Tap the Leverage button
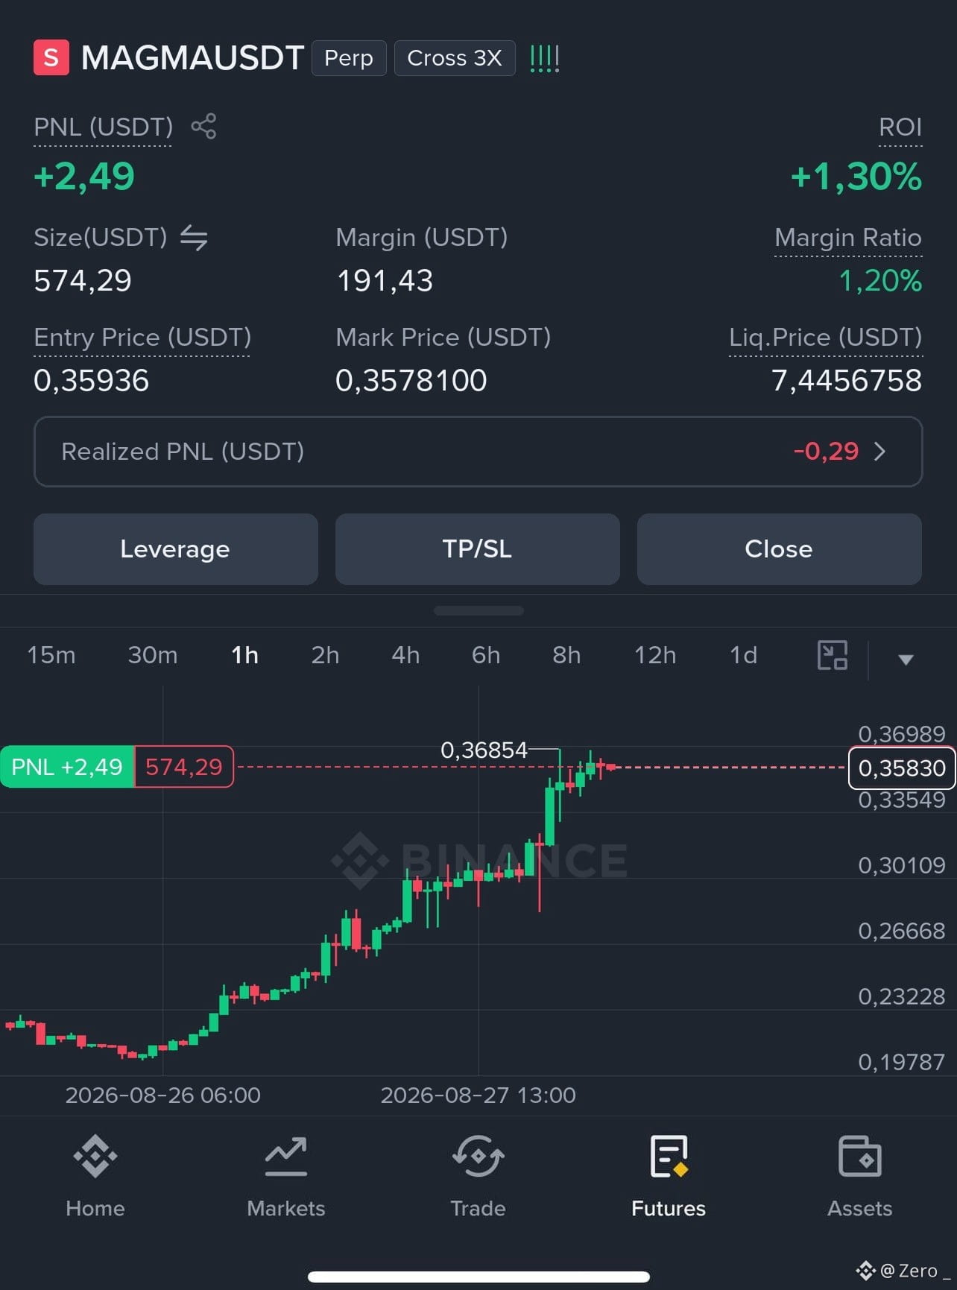Viewport: 957px width, 1290px height. (x=176, y=549)
